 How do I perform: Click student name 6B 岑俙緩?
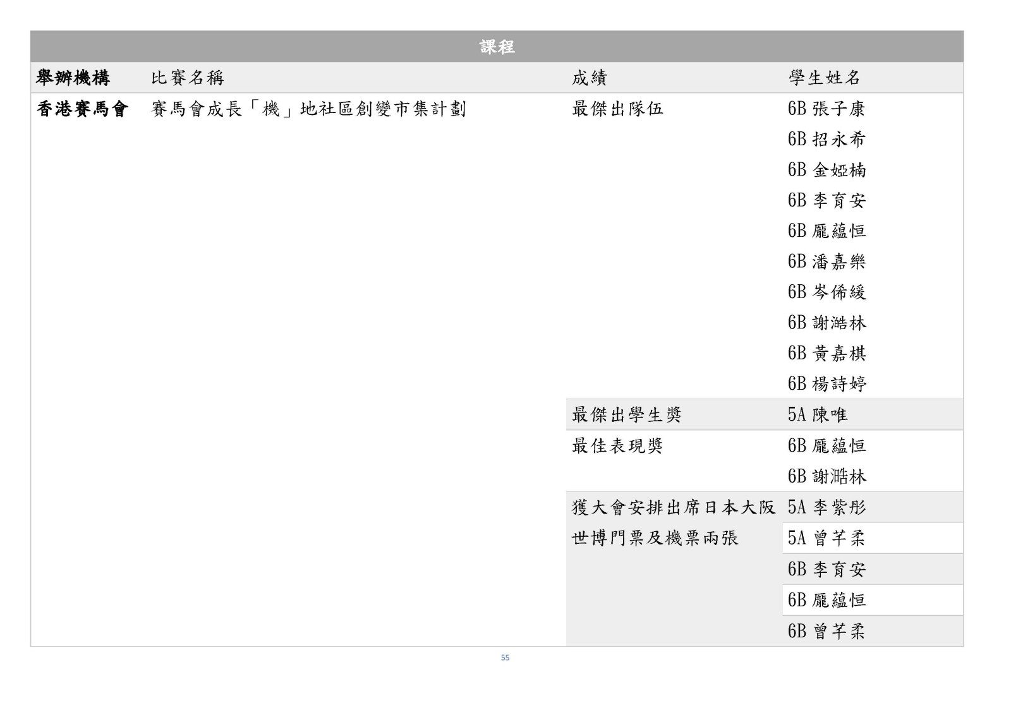(x=826, y=292)
